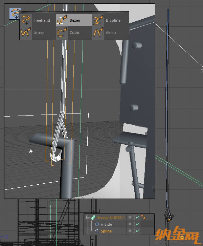Click the n-Side hexagon object icon

pyautogui.click(x=97, y=224)
